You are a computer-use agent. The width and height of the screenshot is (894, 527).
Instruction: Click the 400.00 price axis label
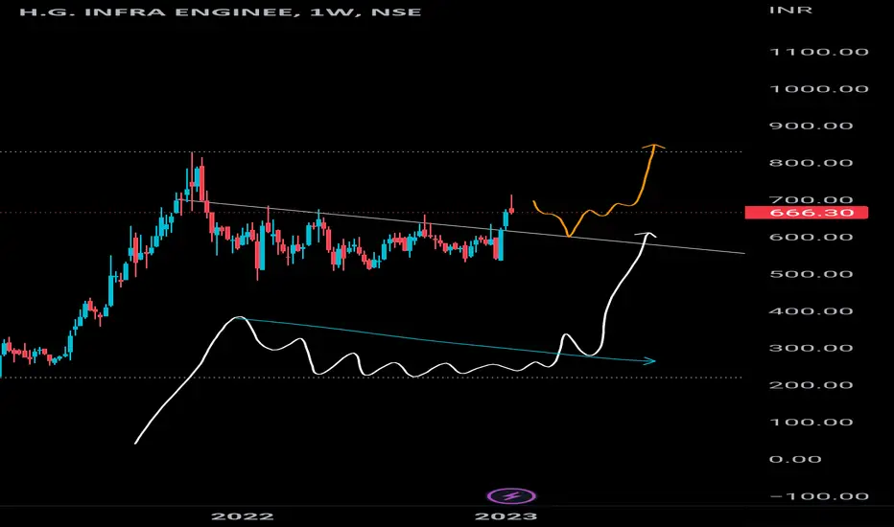coord(811,311)
